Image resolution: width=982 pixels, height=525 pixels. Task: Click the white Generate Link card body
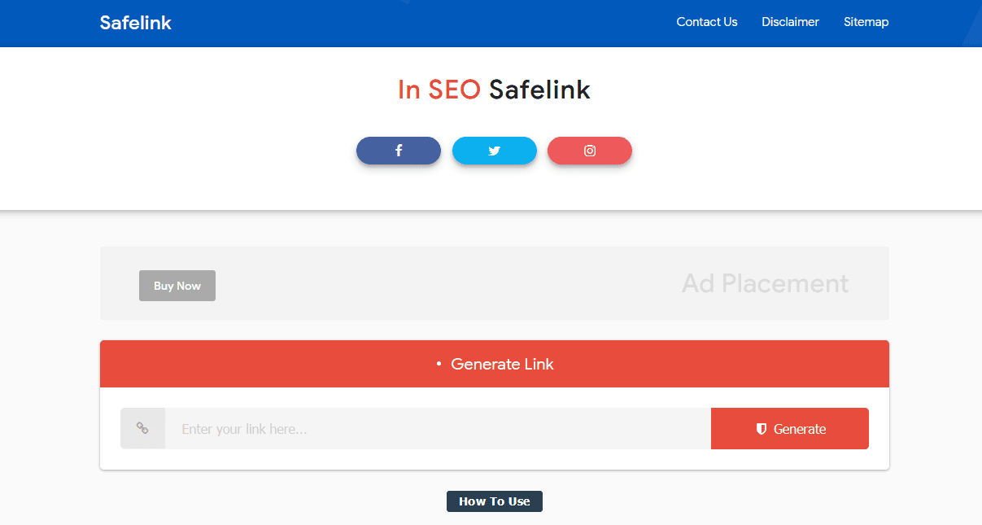495,428
